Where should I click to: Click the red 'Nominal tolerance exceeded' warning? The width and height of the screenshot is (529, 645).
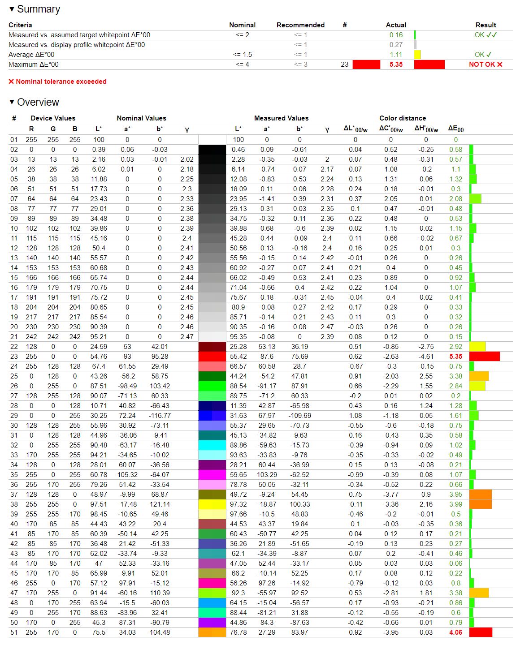(x=57, y=82)
